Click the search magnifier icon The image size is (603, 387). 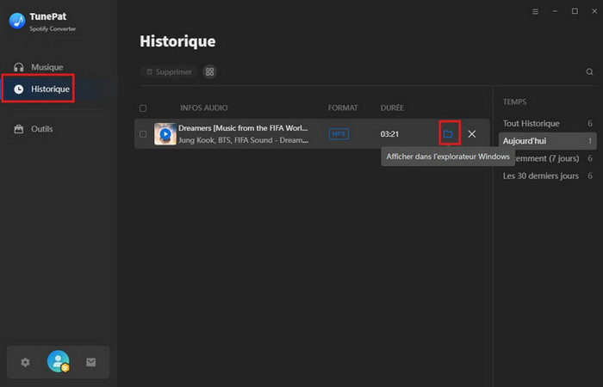click(x=589, y=72)
